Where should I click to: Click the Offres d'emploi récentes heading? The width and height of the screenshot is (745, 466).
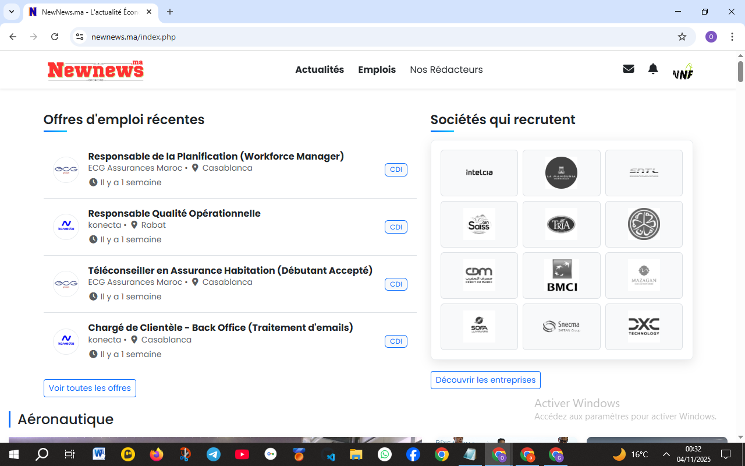tap(124, 119)
